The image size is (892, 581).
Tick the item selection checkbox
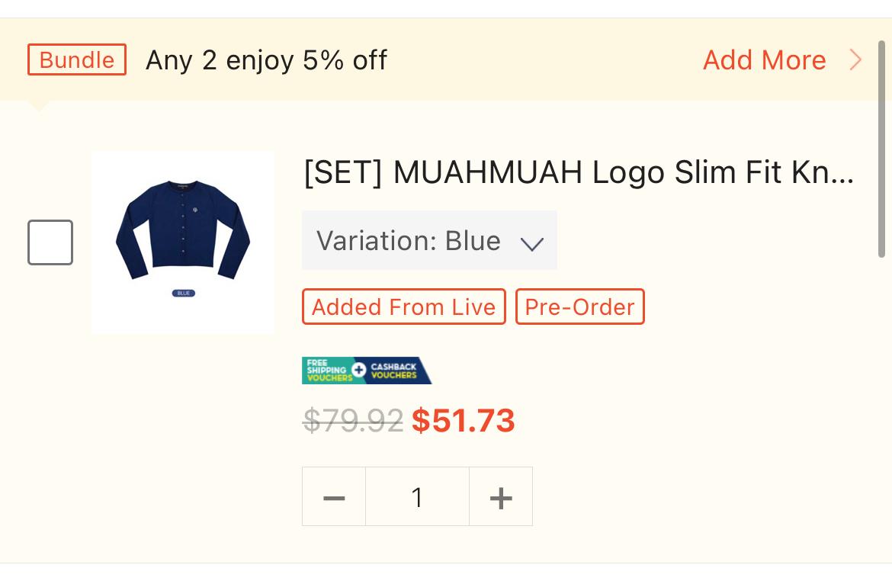50,242
